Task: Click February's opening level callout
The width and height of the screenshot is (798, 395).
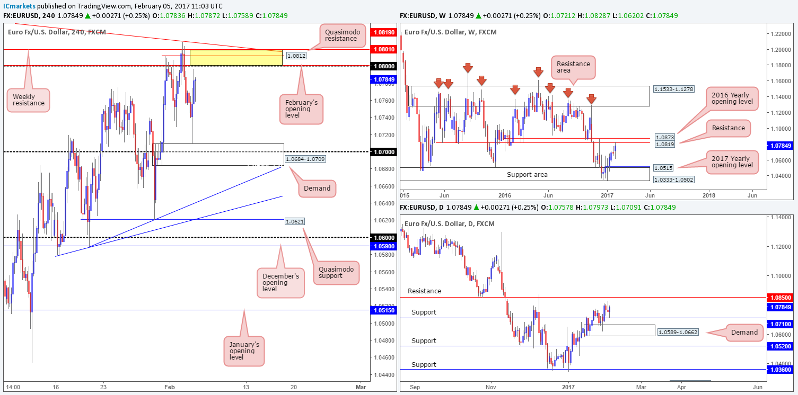Action: [301, 109]
